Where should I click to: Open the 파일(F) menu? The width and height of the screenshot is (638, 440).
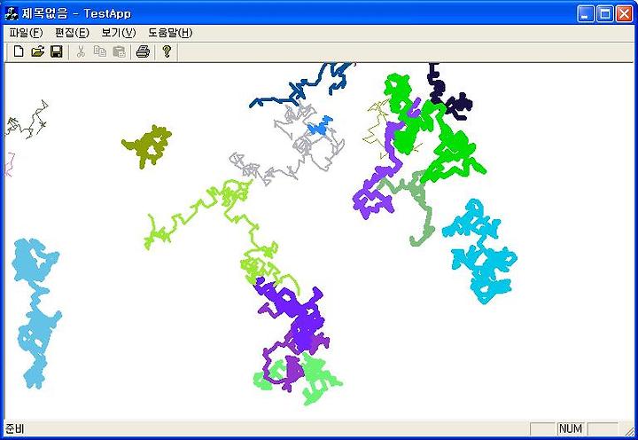[26, 33]
